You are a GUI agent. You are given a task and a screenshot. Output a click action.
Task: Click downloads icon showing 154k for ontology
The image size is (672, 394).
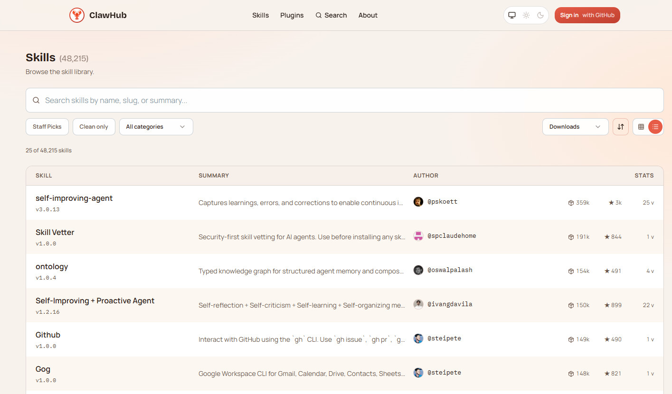click(x=571, y=271)
